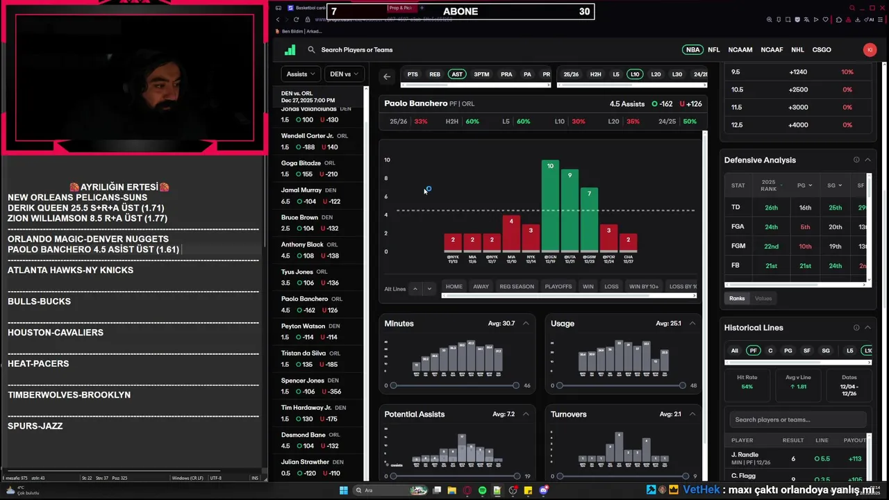Click the Over circle icon in Banchero header
The height and width of the screenshot is (500, 889).
pos(654,103)
